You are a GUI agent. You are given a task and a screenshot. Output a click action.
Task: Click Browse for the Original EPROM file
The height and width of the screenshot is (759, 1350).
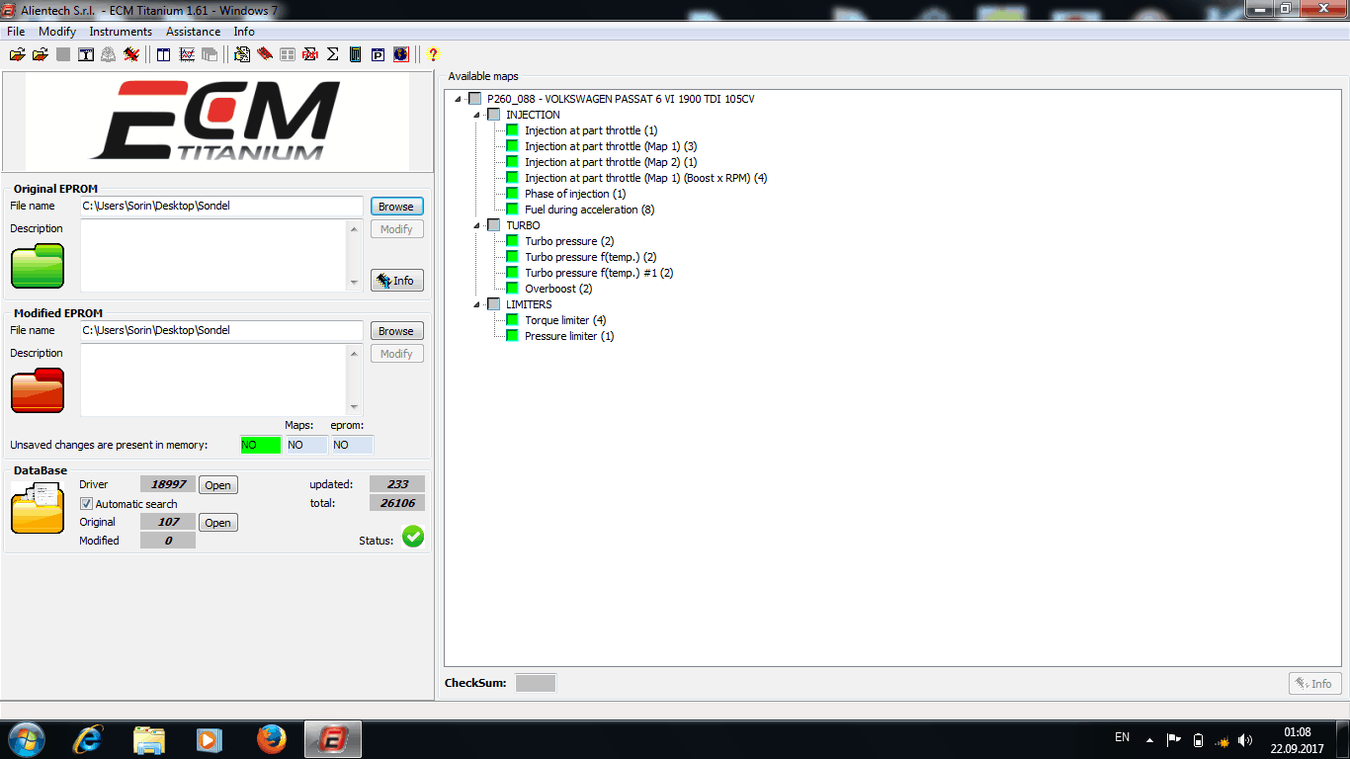[x=396, y=207]
